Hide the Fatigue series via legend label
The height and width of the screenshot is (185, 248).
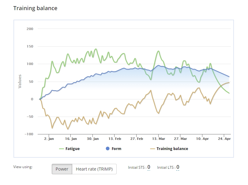[x=72, y=149]
